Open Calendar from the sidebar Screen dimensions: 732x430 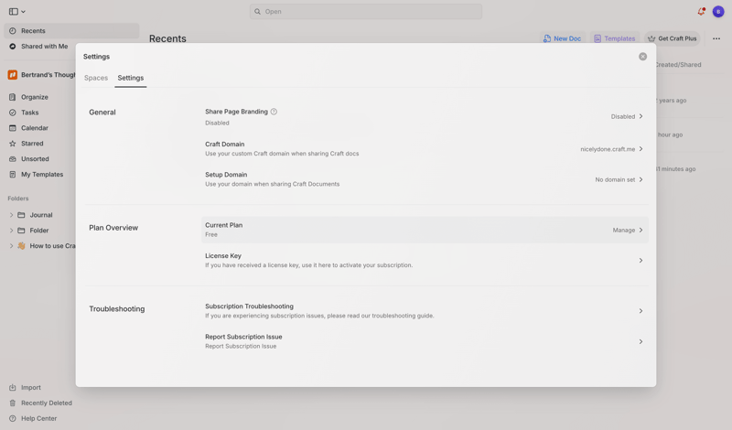[35, 128]
